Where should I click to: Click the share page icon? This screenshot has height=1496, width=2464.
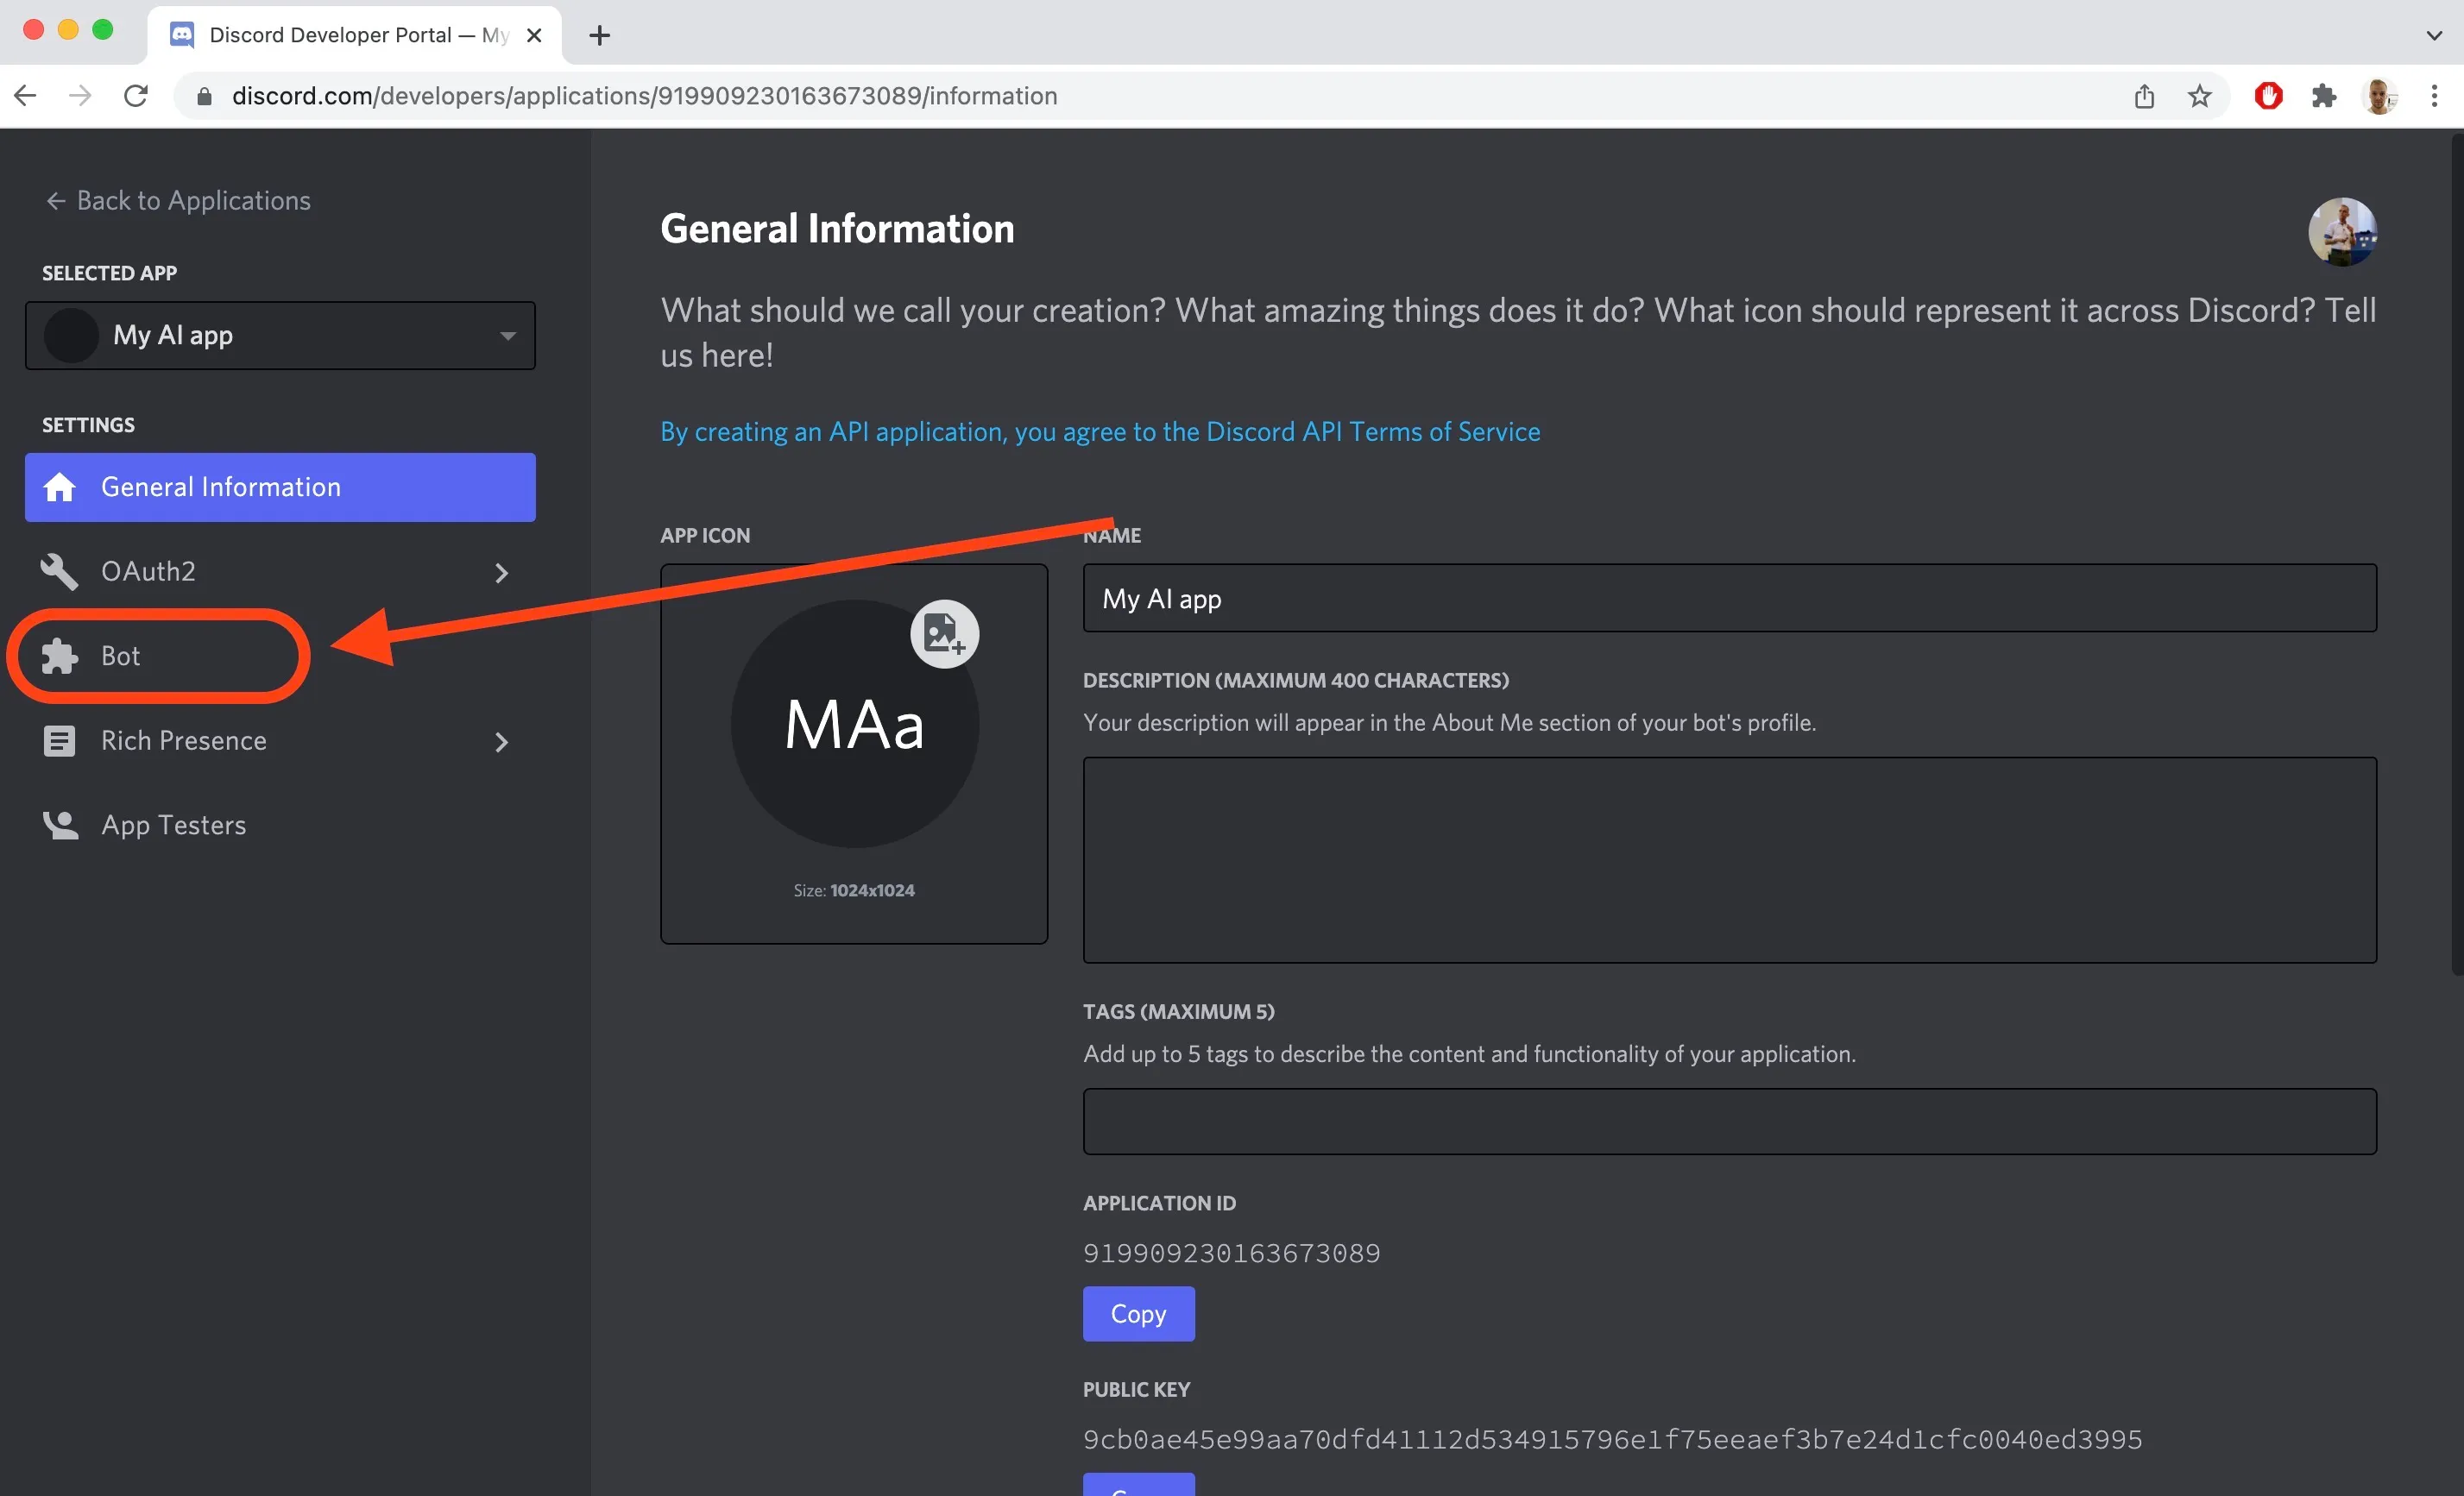2144,96
